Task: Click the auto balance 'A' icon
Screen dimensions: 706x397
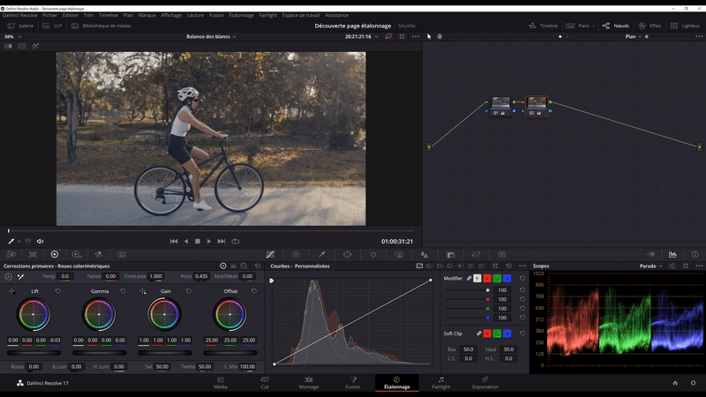Action: pos(8,276)
